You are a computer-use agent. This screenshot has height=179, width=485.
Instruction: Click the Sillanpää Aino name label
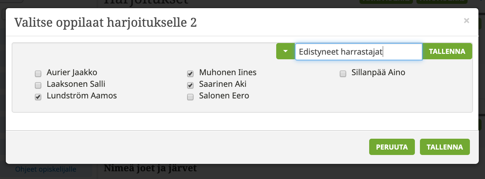pos(378,72)
